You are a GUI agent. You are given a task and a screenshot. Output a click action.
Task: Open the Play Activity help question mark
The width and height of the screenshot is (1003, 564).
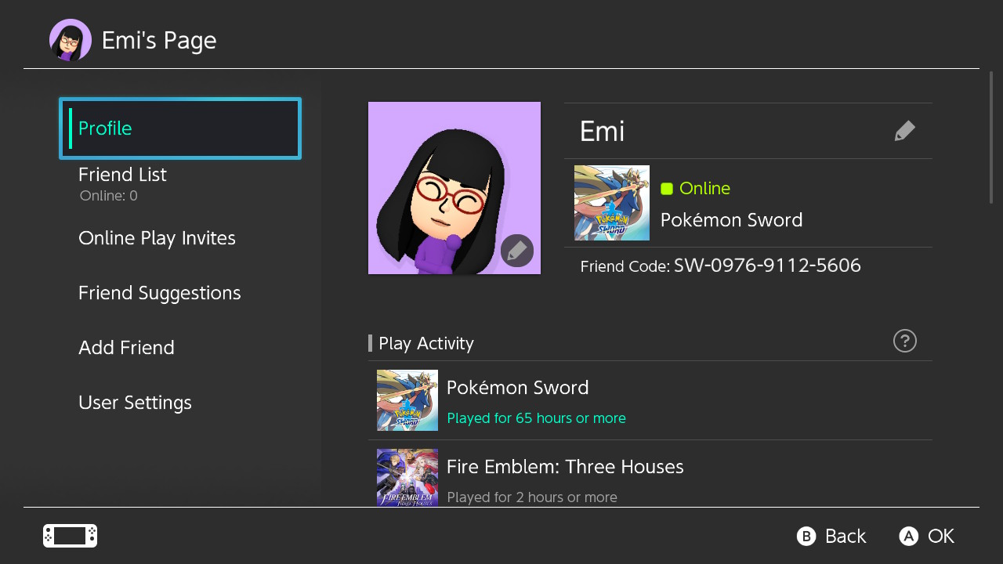[x=904, y=341]
